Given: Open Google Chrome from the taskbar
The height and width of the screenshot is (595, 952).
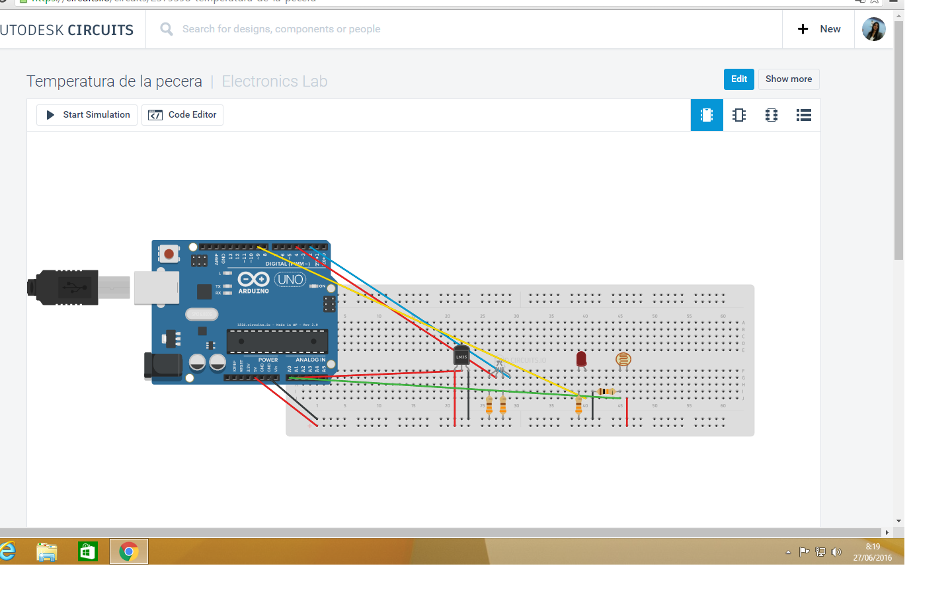Looking at the screenshot, I should click(128, 551).
